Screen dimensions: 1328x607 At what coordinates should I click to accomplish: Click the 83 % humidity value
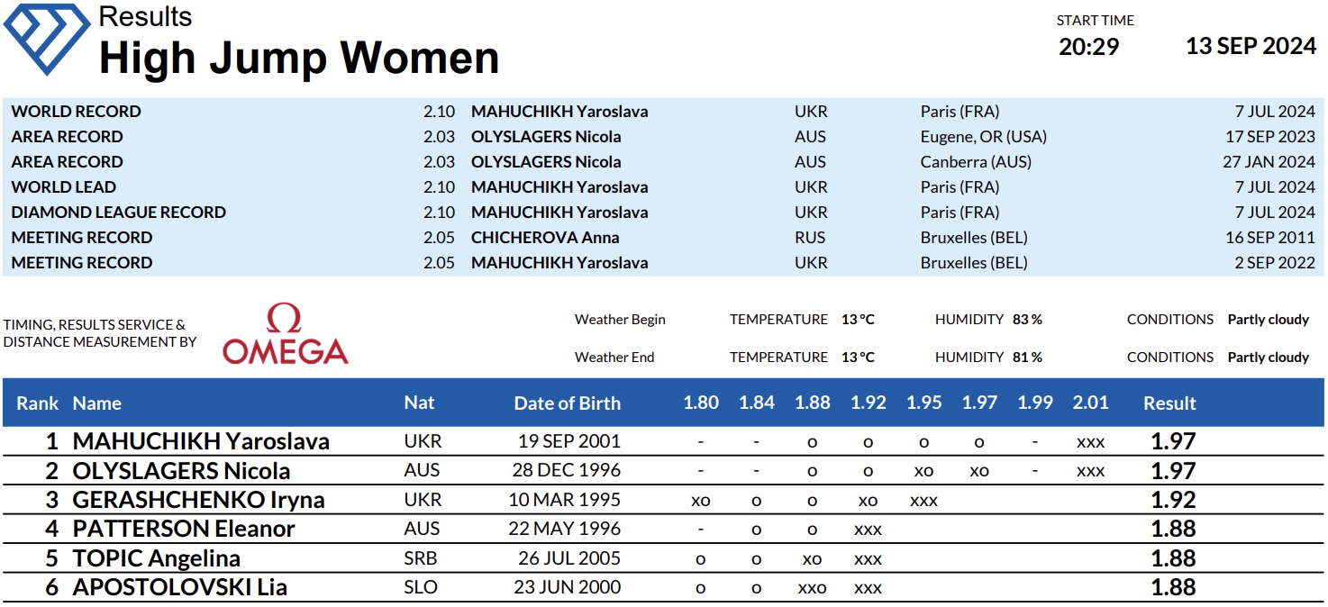click(x=1027, y=320)
